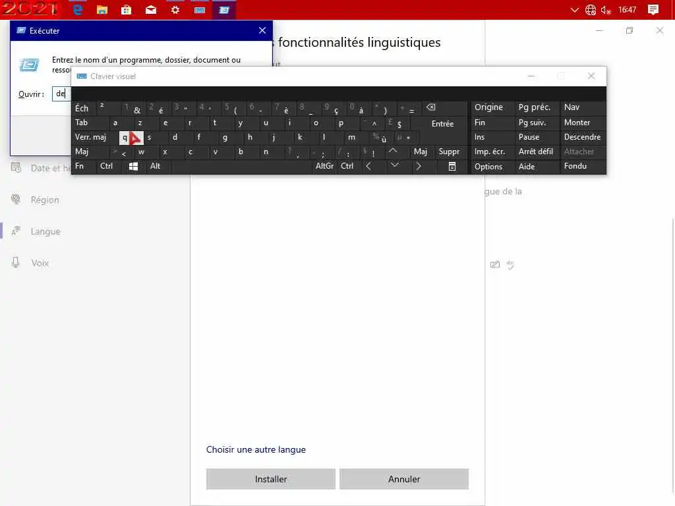Click the right arrow key on keyboard
The image size is (675, 506).
(x=419, y=166)
